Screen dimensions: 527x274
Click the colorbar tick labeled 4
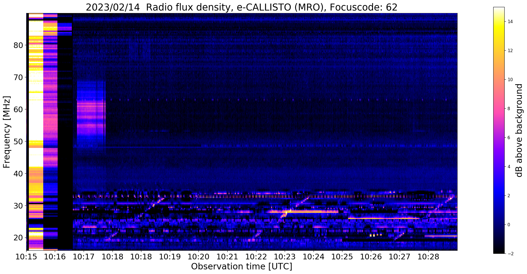(508, 167)
